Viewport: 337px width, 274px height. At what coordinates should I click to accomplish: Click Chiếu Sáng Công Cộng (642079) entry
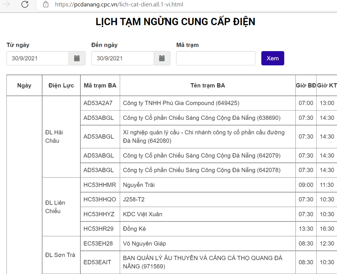click(202, 155)
